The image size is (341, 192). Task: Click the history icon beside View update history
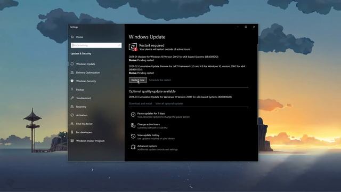tap(133, 137)
